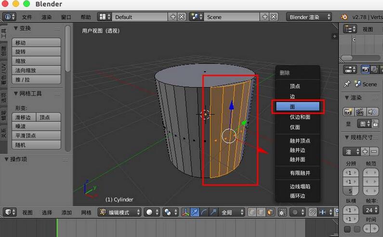
Task: Open the 3D View editor type cube icon
Action: click(x=10, y=212)
